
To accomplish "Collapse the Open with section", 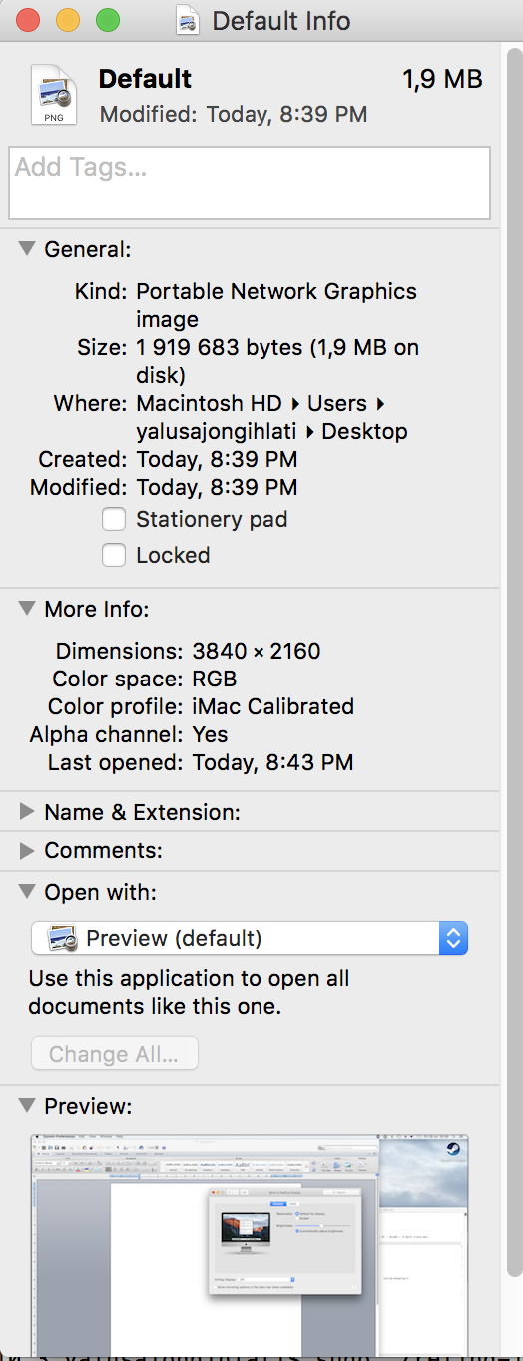I will [27, 891].
